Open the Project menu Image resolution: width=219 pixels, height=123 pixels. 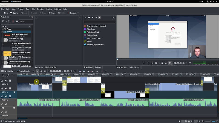pyautogui.click(x=21, y=9)
